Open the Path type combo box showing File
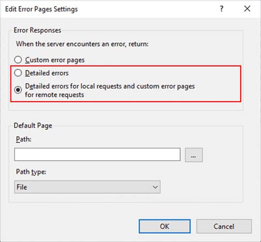 (87, 187)
